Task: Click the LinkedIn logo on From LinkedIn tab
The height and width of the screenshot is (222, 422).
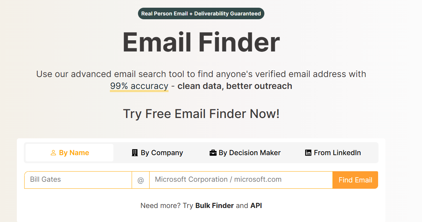Action: 308,152
